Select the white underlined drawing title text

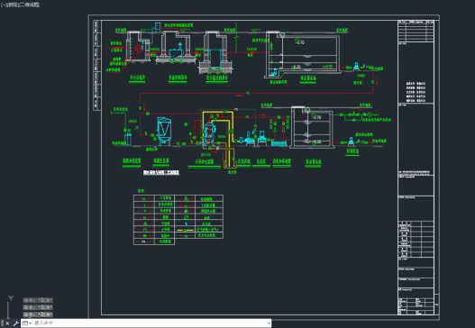coord(161,172)
